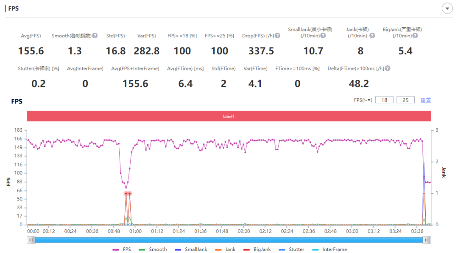
Task: Click the right handle of time range slider
Action: click(x=427, y=240)
